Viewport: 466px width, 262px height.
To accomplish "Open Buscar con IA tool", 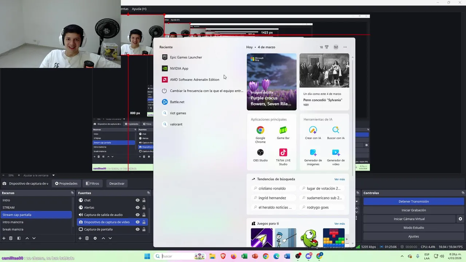I will [x=336, y=133].
